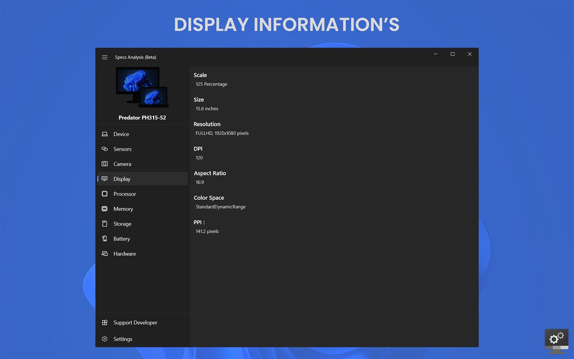Open the Hardware section icon
574x359 pixels.
[105, 254]
